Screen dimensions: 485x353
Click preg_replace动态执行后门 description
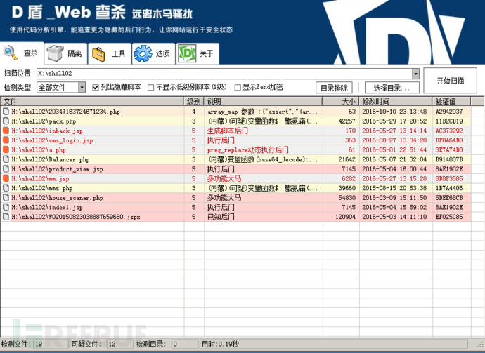tap(247, 150)
